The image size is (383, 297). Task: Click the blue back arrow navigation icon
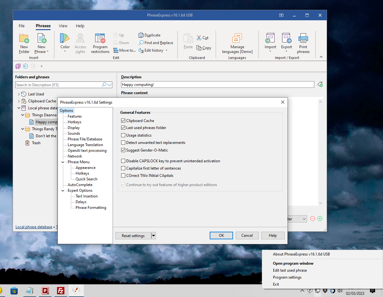pos(26,66)
